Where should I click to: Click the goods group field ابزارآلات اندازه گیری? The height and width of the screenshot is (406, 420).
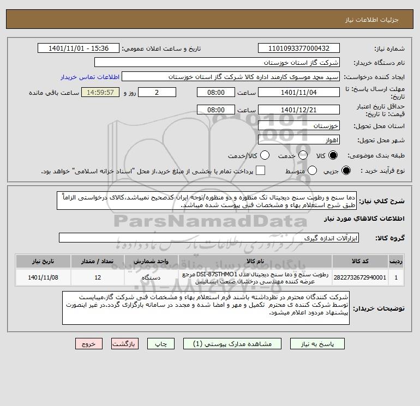pos(209,238)
